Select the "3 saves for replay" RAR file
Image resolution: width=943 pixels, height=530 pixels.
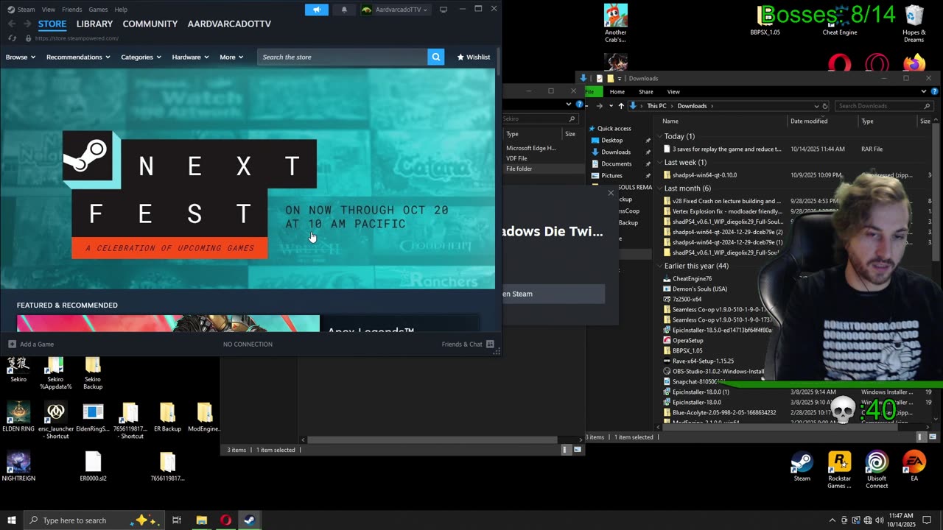[x=726, y=149]
